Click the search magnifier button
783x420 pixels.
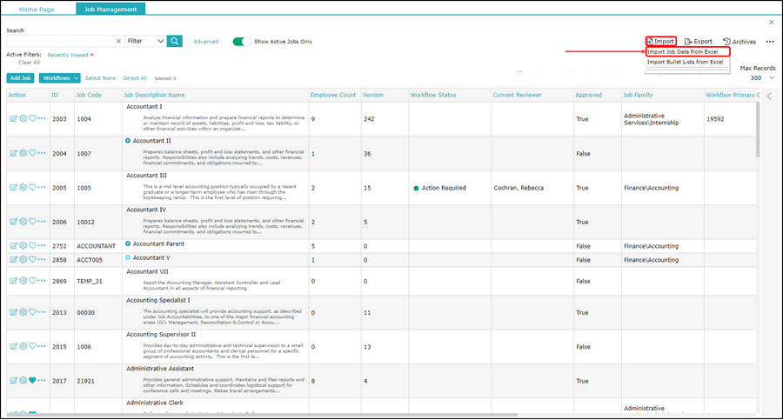click(x=175, y=41)
